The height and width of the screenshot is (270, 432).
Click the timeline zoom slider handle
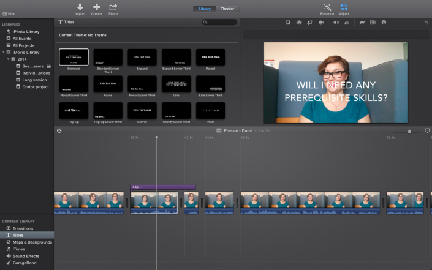(409, 131)
